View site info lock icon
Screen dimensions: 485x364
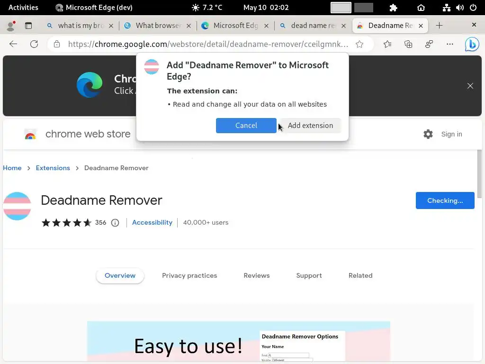pos(57,44)
